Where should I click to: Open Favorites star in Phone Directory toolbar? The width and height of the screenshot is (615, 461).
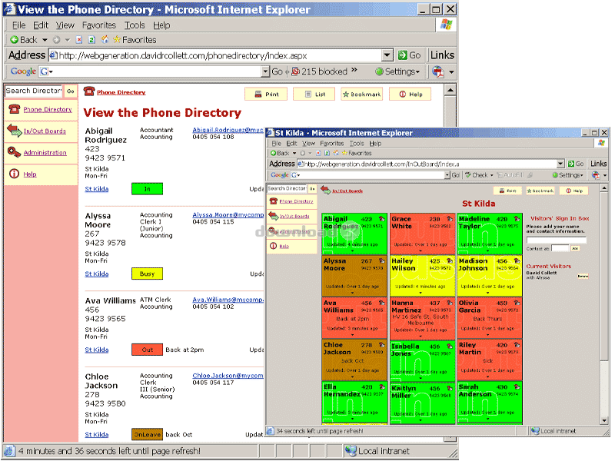(135, 40)
